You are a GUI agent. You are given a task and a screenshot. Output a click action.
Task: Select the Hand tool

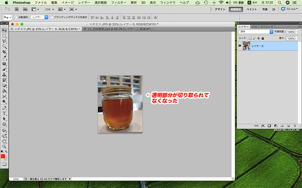coord(4,141)
